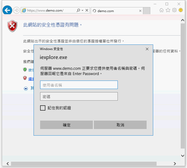
Task: Expand more information round arrow
Action: point(26,88)
